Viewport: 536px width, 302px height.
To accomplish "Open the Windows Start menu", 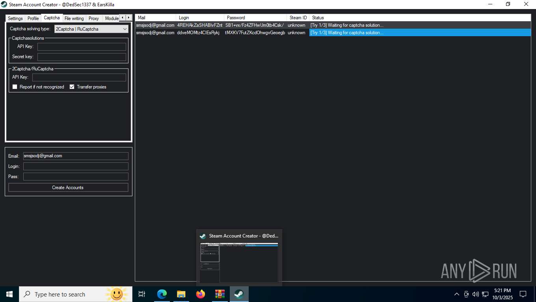I will pos(9,294).
